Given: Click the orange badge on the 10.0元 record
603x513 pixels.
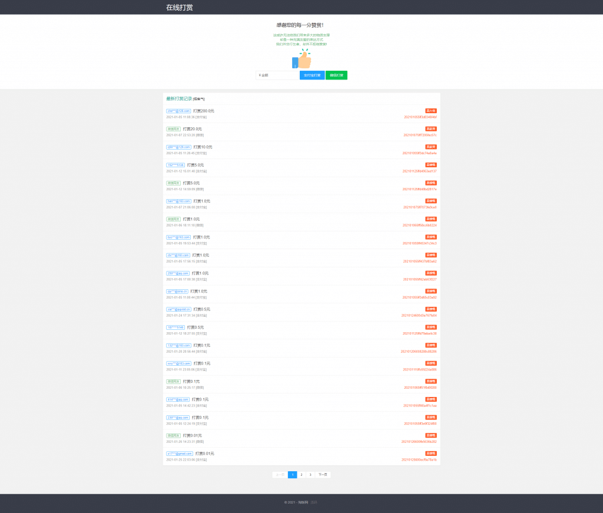Looking at the screenshot, I should click(x=430, y=147).
